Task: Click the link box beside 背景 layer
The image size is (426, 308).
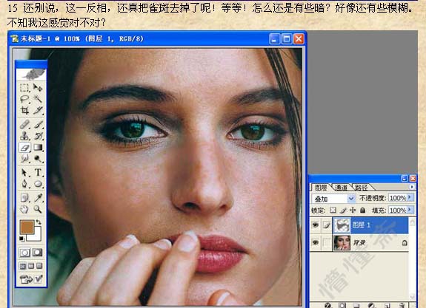Action: click(x=326, y=242)
